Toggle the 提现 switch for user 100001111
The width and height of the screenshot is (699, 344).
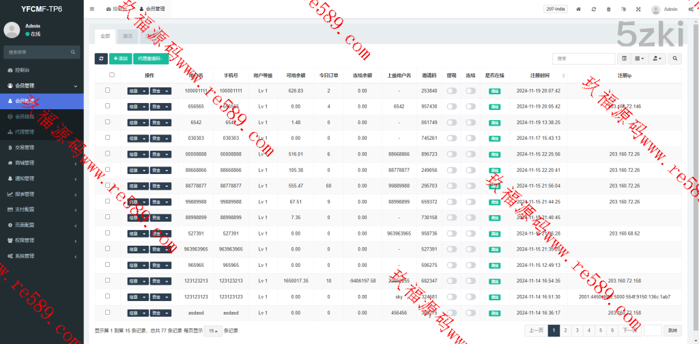[x=452, y=91]
